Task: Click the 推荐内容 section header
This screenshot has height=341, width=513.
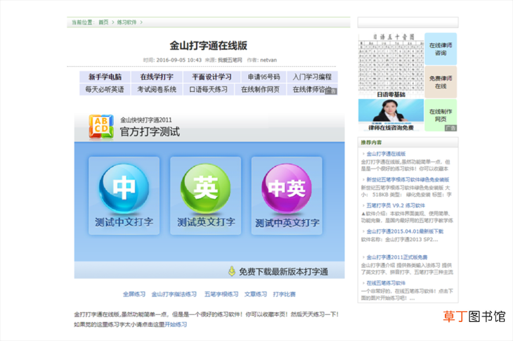Action: coord(371,142)
